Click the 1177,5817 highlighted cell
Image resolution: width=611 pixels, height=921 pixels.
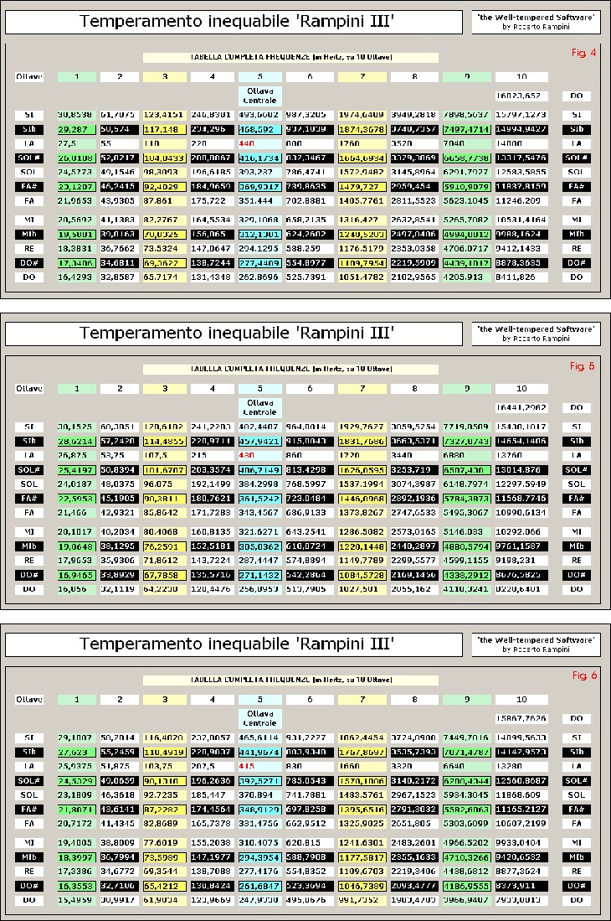point(362,857)
